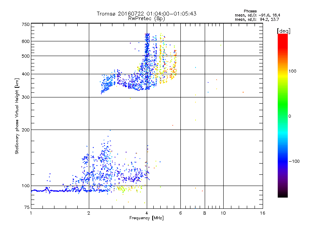309x232 pixels.
Task: Click the y-axis tick label '750'
Action: (25, 24)
